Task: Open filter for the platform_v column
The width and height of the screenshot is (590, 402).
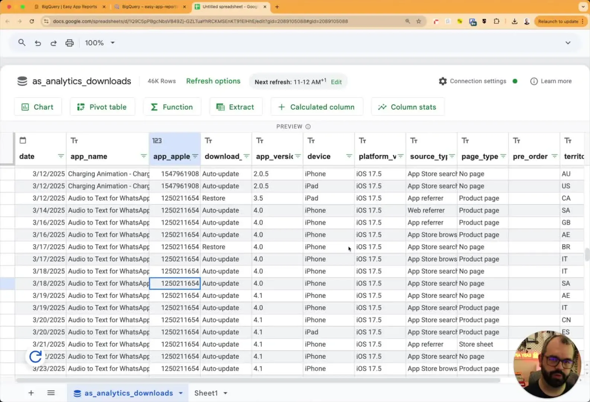Action: 400,156
